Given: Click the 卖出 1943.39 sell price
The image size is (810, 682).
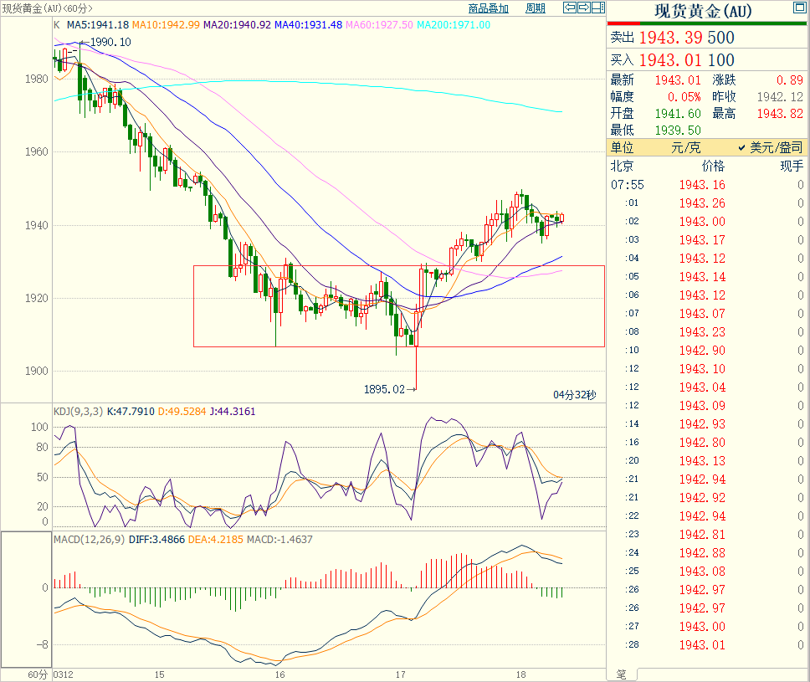Looking at the screenshot, I should coord(670,37).
